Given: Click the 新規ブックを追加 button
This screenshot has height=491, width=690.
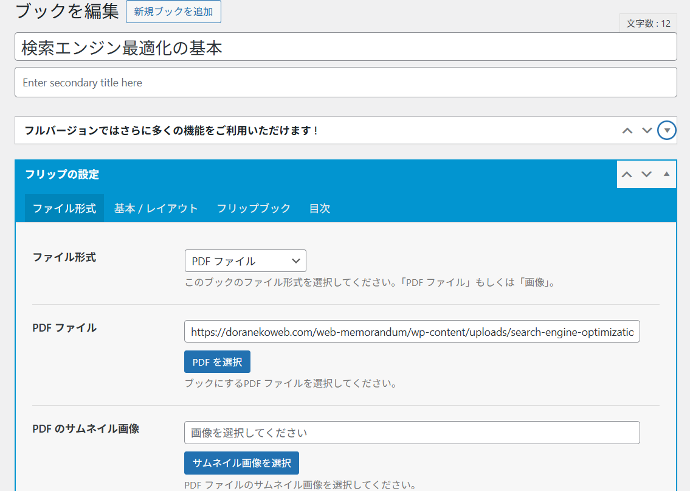Looking at the screenshot, I should point(173,12).
